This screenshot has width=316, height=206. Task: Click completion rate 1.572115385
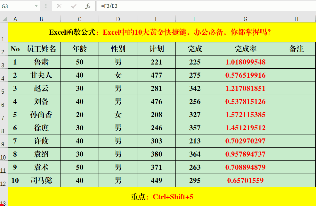point(246,115)
